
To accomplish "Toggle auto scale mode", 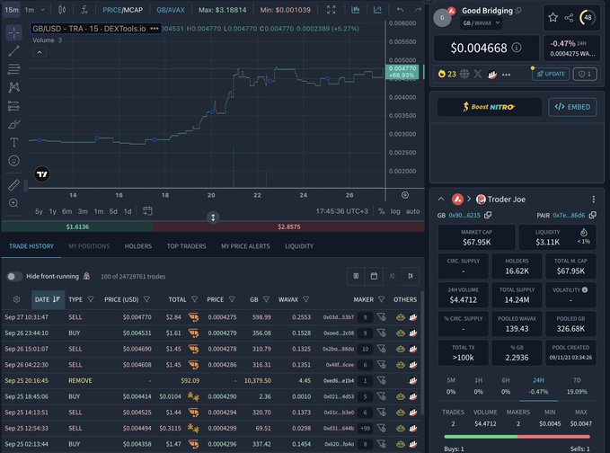I will tap(412, 211).
